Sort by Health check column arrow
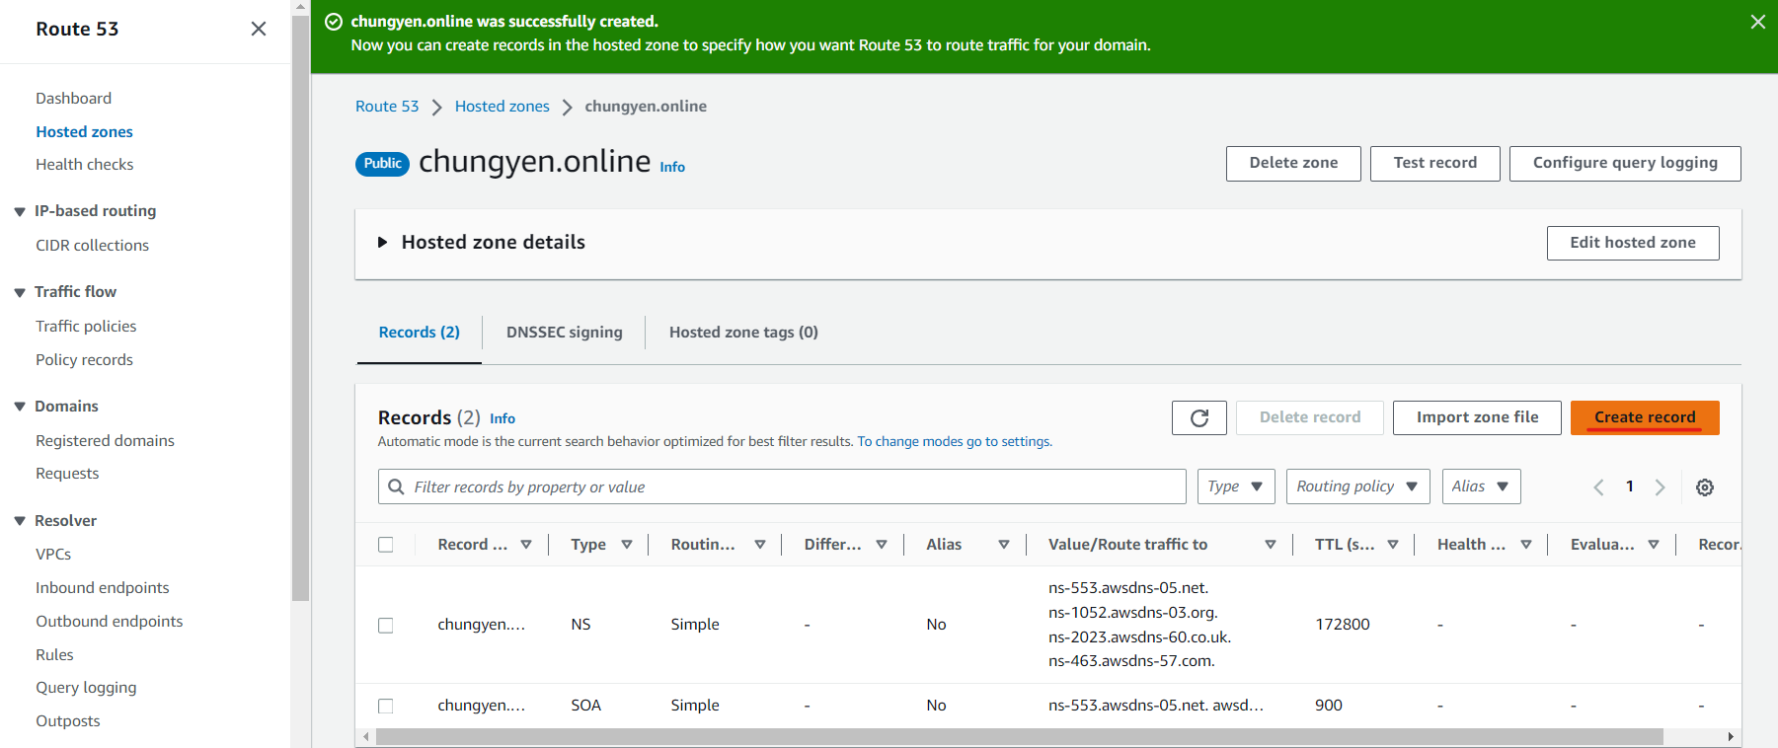1778x748 pixels. click(1526, 545)
